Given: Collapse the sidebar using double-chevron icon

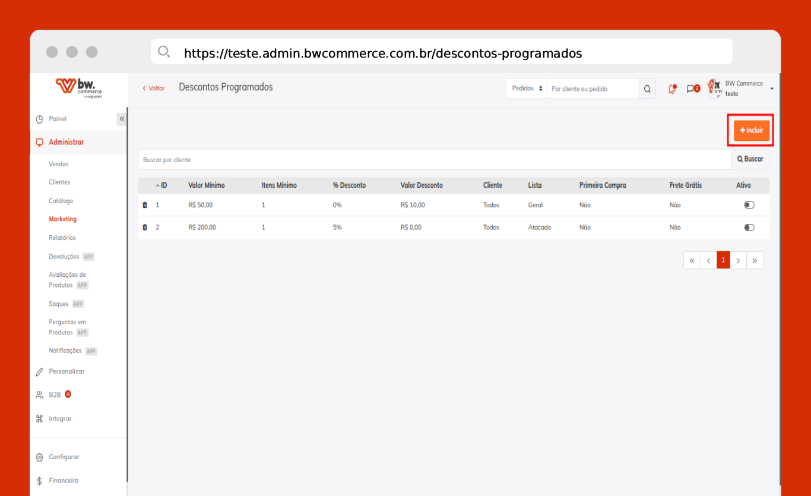Looking at the screenshot, I should coord(122,119).
